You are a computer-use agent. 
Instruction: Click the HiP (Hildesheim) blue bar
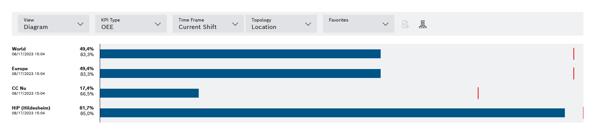[332, 113]
